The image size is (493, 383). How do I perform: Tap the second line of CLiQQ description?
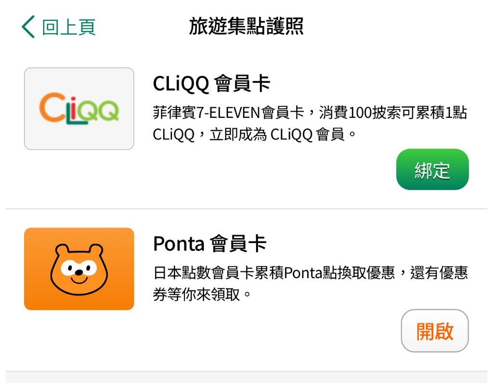tap(254, 135)
